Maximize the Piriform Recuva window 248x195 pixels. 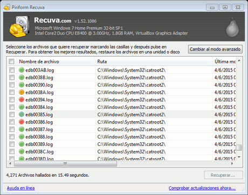tap(225, 8)
